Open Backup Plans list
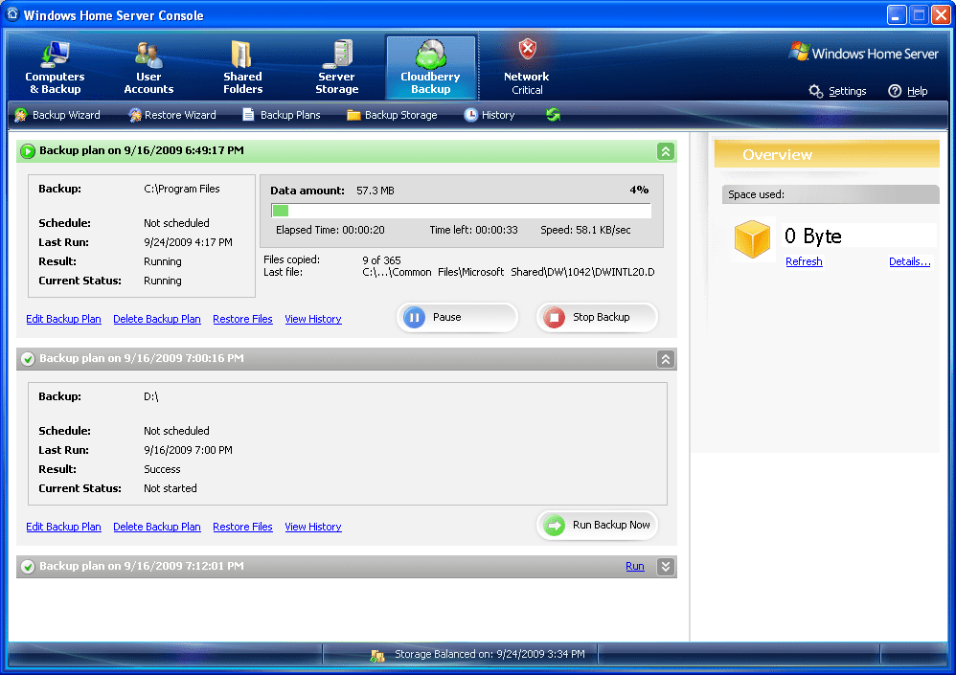This screenshot has height=675, width=956. pos(281,115)
